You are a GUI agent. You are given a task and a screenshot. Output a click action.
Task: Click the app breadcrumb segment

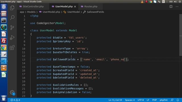coord(22,12)
